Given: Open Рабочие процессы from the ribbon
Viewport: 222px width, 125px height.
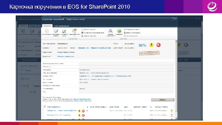Looking at the screenshot, I should coord(132,33).
